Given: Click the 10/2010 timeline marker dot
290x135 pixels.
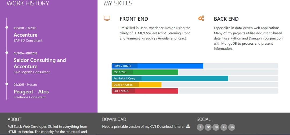Looking at the screenshot, I should (6, 27).
